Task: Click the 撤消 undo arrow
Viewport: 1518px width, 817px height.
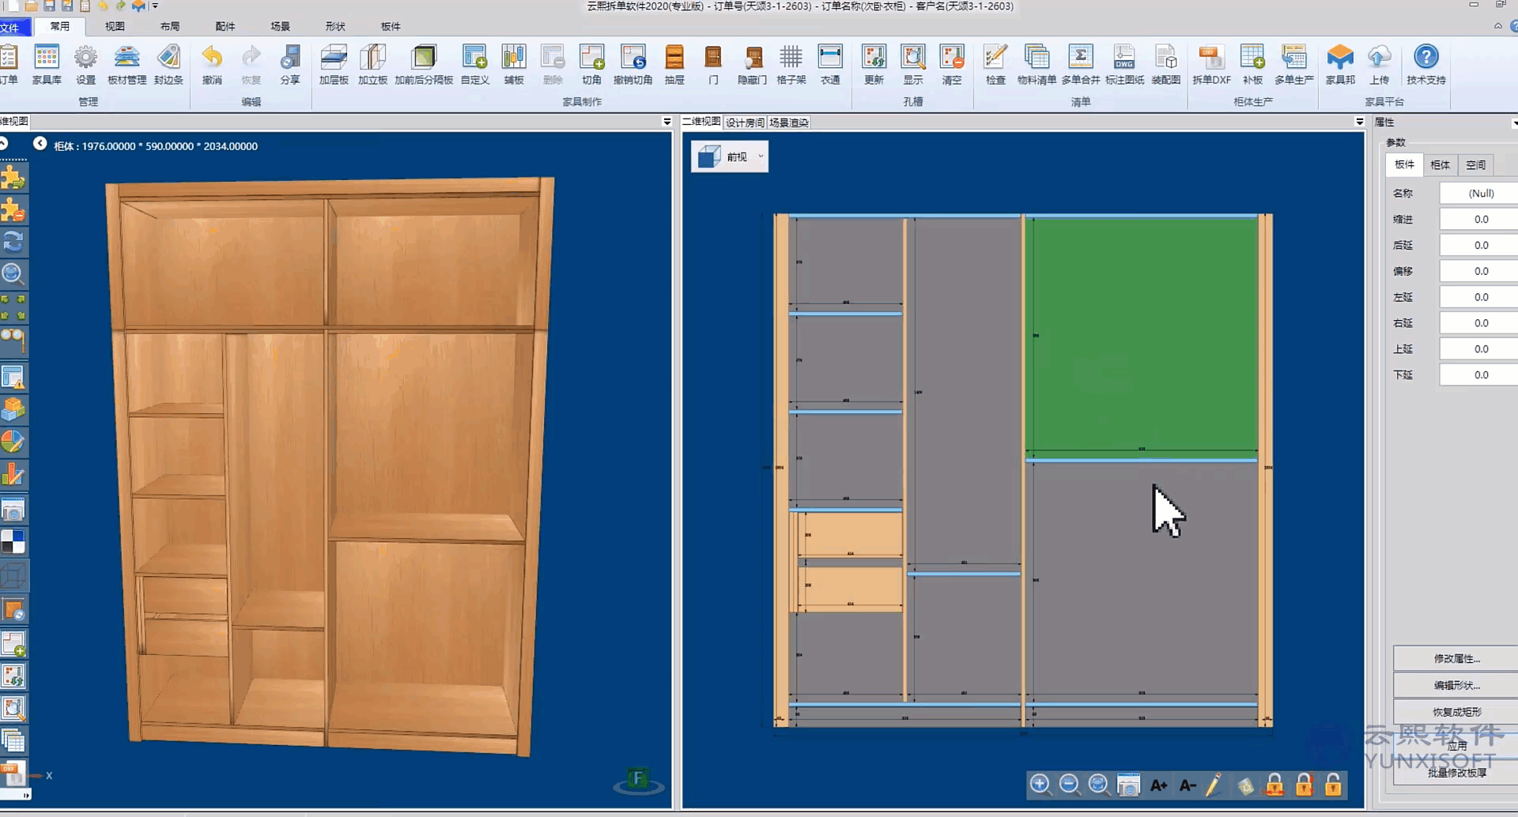Action: tap(212, 64)
